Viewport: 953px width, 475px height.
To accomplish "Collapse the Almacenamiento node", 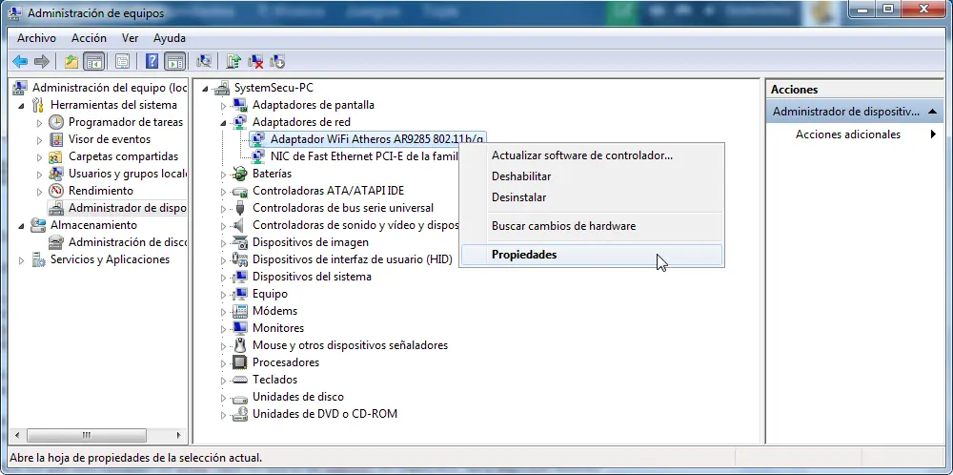I will 22,226.
